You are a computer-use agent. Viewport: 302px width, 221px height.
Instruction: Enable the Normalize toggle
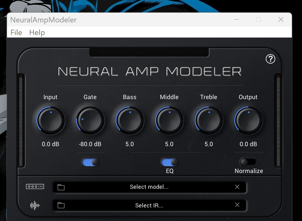(x=248, y=162)
